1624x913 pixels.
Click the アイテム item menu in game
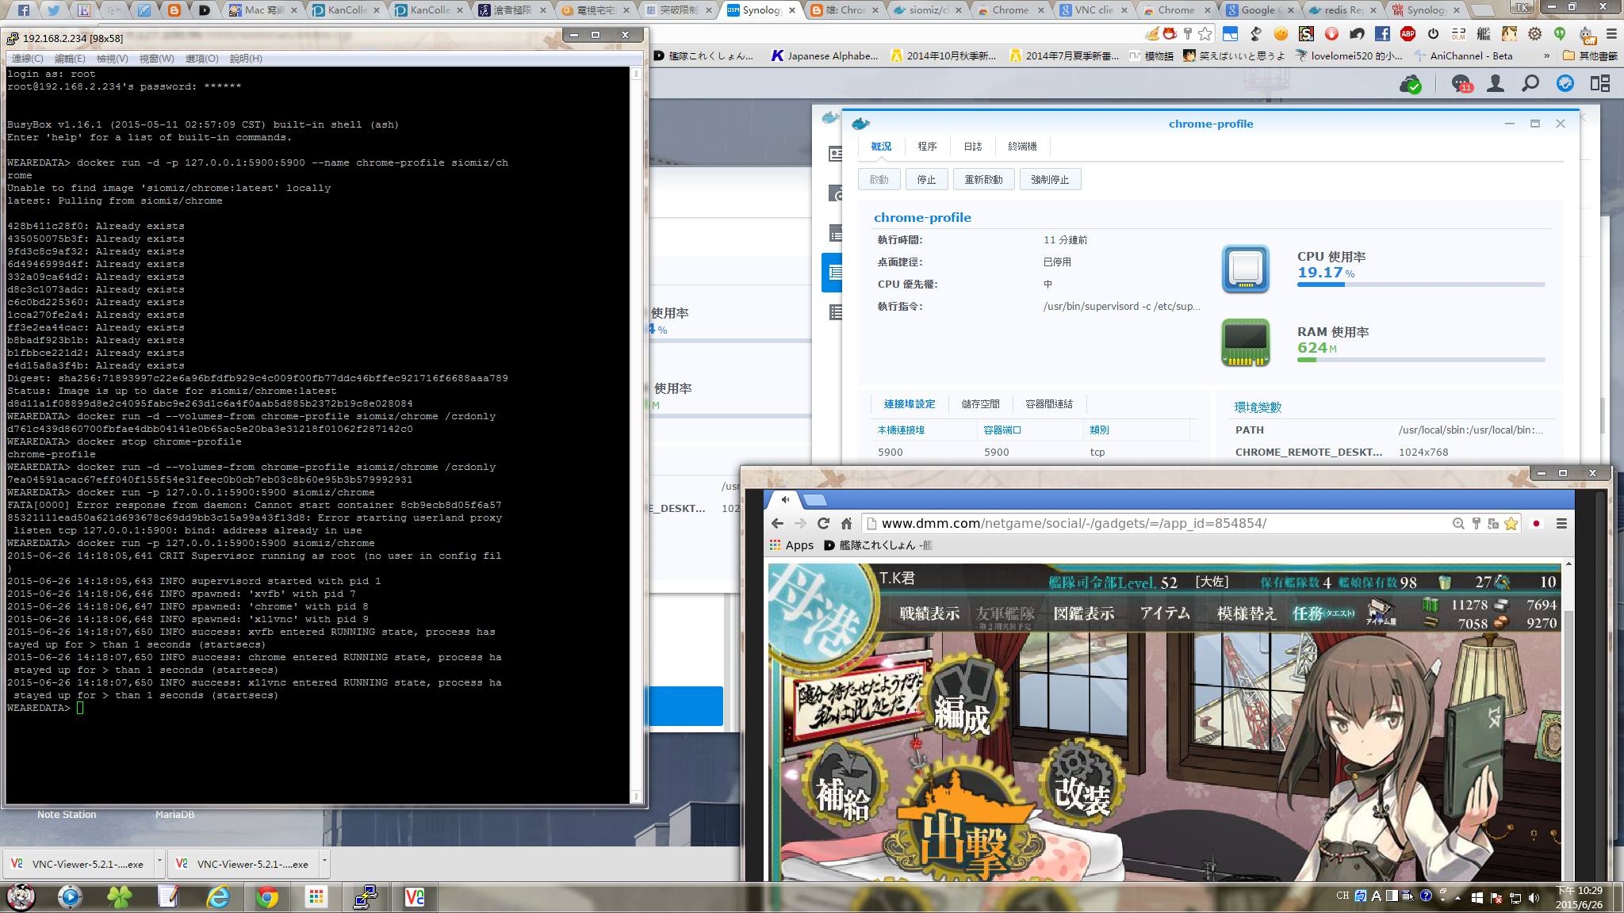coord(1165,613)
